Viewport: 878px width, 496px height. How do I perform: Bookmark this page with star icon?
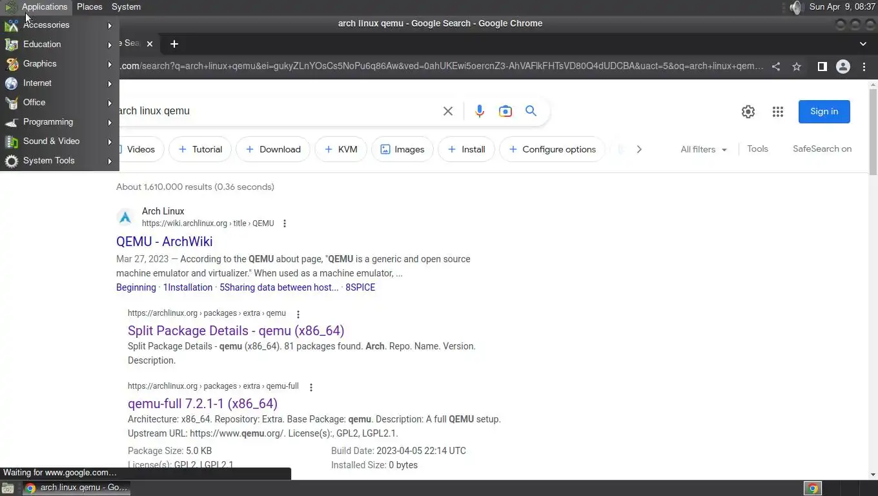tap(797, 67)
